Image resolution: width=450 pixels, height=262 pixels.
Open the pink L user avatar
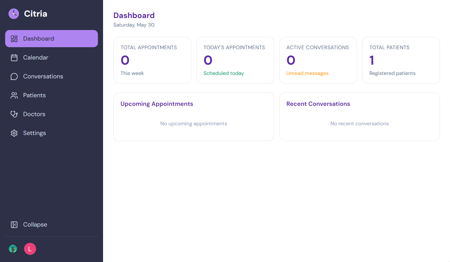click(x=30, y=249)
